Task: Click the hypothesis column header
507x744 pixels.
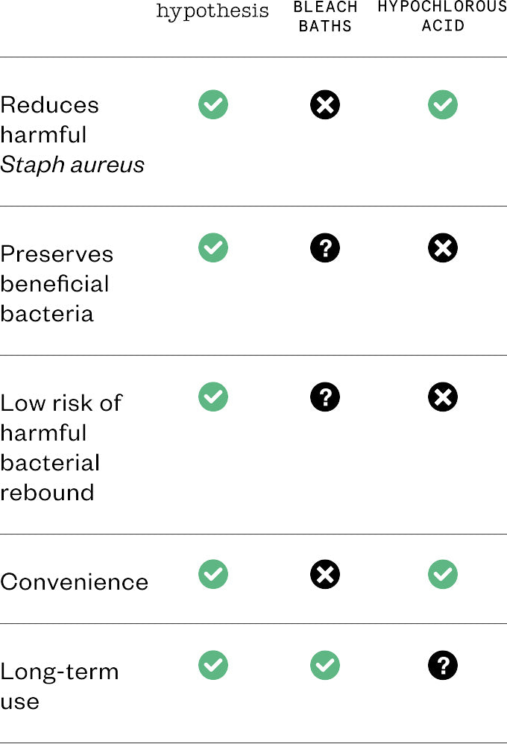Action: pos(212,12)
